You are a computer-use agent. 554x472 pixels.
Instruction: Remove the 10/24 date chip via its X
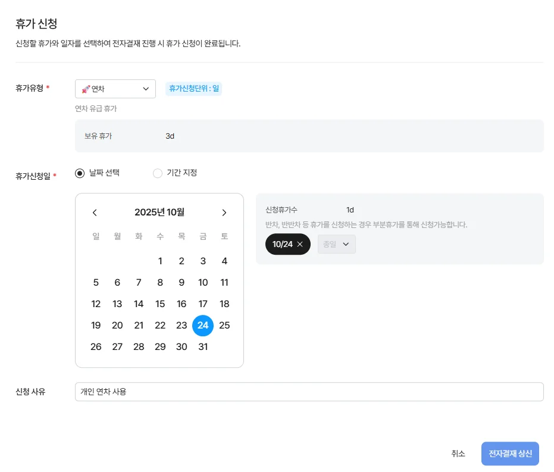[301, 244]
